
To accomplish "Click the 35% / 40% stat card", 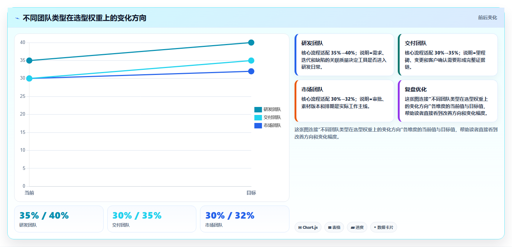I will (x=59, y=219).
